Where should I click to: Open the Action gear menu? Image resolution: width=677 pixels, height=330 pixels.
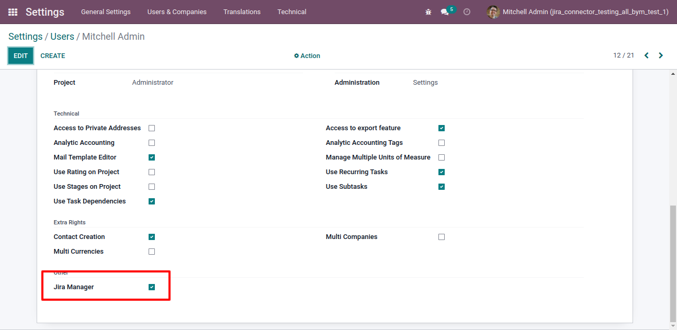click(x=307, y=56)
